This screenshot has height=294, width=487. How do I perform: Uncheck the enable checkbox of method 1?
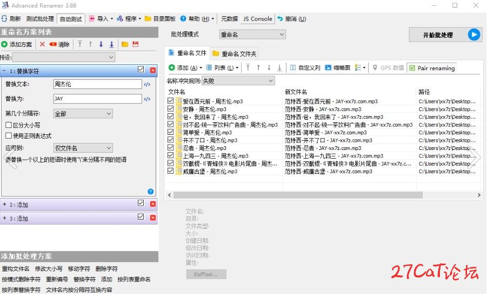pos(141,70)
